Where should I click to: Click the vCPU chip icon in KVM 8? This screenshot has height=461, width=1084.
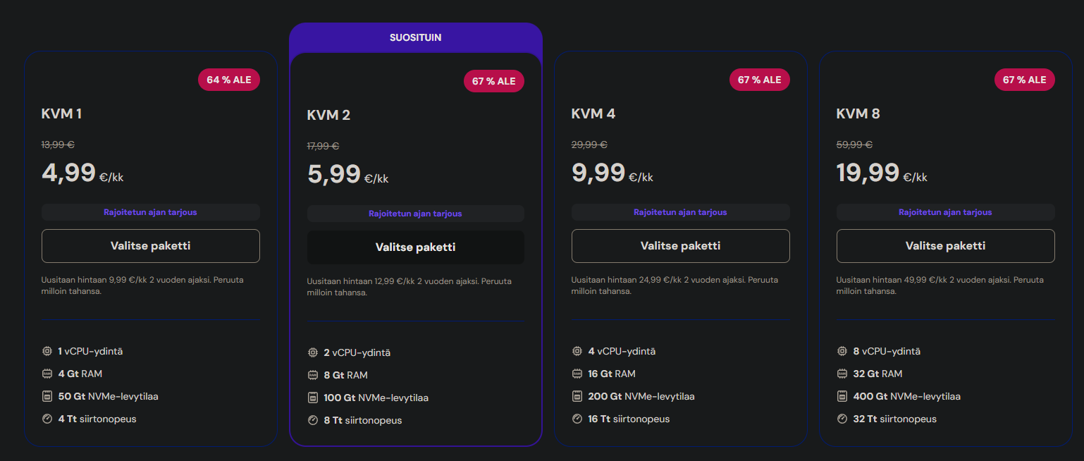pyautogui.click(x=842, y=351)
